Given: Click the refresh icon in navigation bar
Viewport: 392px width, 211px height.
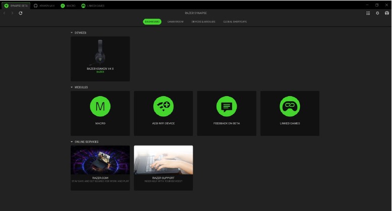Looking at the screenshot, I should (x=21, y=13).
